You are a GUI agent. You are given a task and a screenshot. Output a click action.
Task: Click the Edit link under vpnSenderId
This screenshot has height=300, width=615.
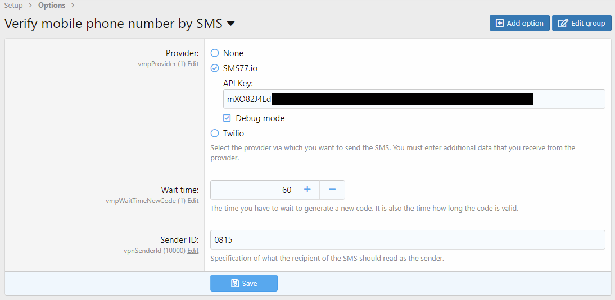pyautogui.click(x=193, y=251)
